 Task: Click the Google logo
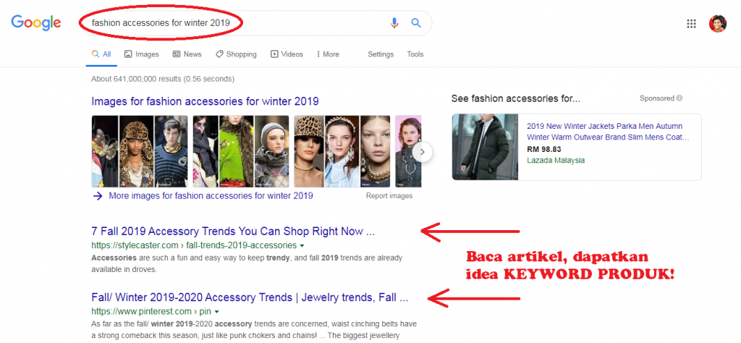pyautogui.click(x=35, y=22)
